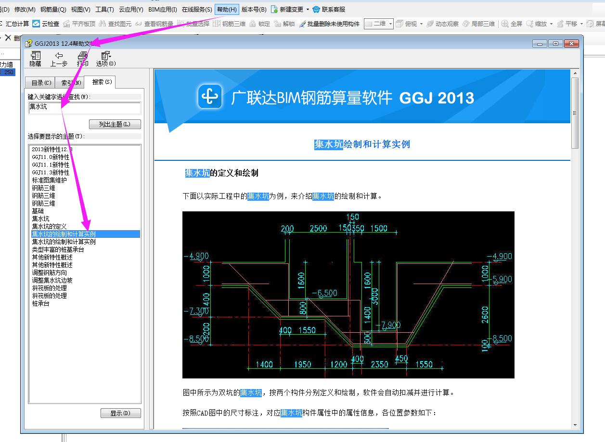Expand the 平移 dropdown arrow
605x442 pixels.
point(581,24)
